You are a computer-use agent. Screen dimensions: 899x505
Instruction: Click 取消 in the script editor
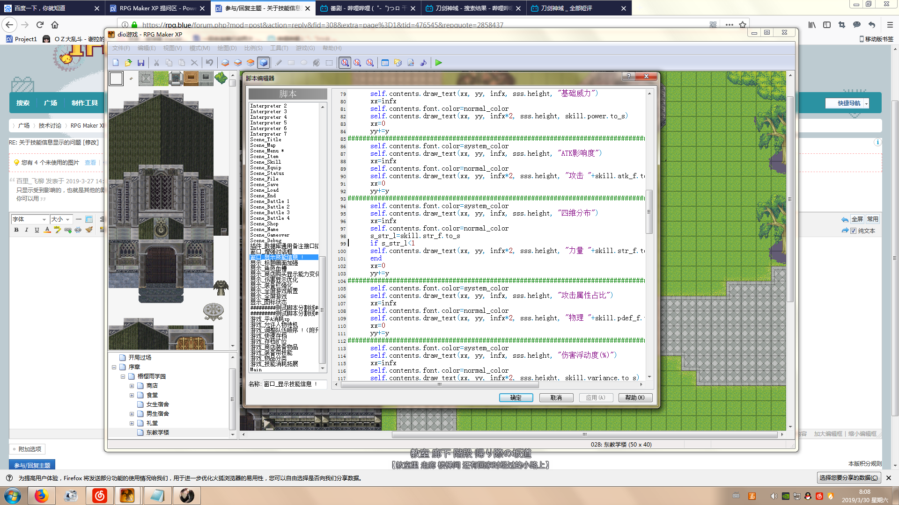tap(556, 397)
